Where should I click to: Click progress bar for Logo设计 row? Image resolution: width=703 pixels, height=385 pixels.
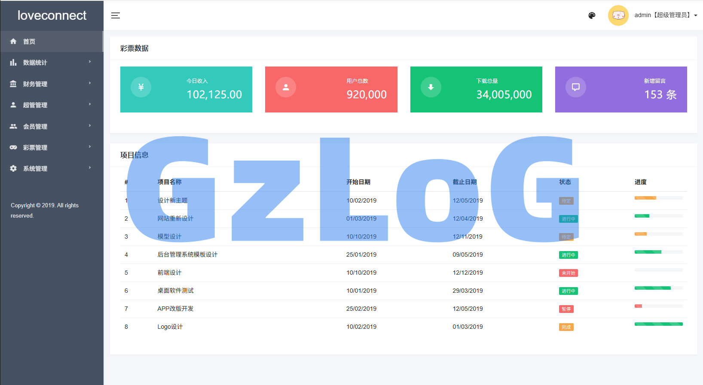[658, 324]
